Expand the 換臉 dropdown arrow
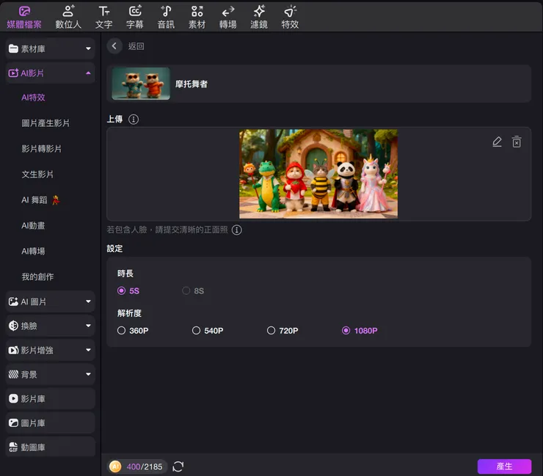This screenshot has height=476, width=543. pos(88,326)
